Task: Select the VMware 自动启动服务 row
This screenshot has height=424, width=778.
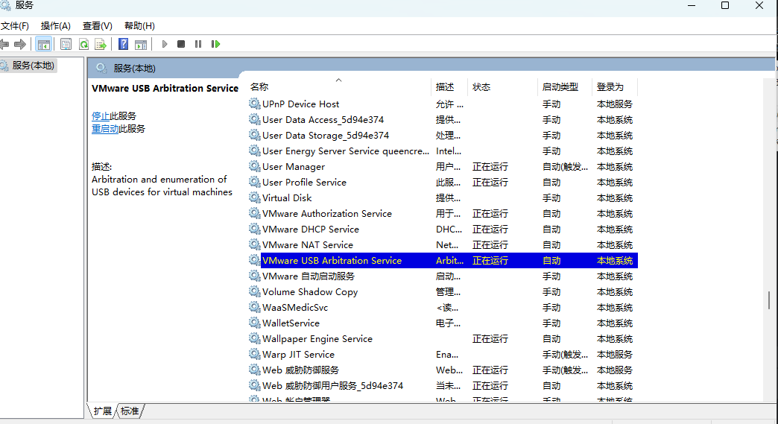Action: coord(443,276)
